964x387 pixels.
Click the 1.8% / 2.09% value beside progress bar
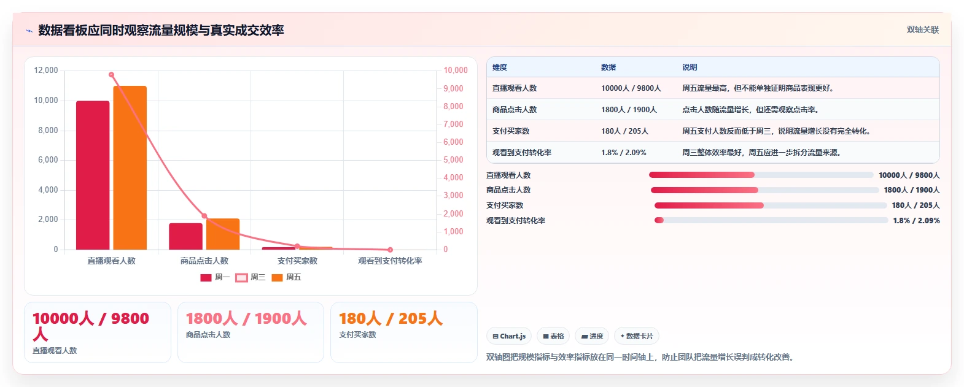pyautogui.click(x=916, y=221)
